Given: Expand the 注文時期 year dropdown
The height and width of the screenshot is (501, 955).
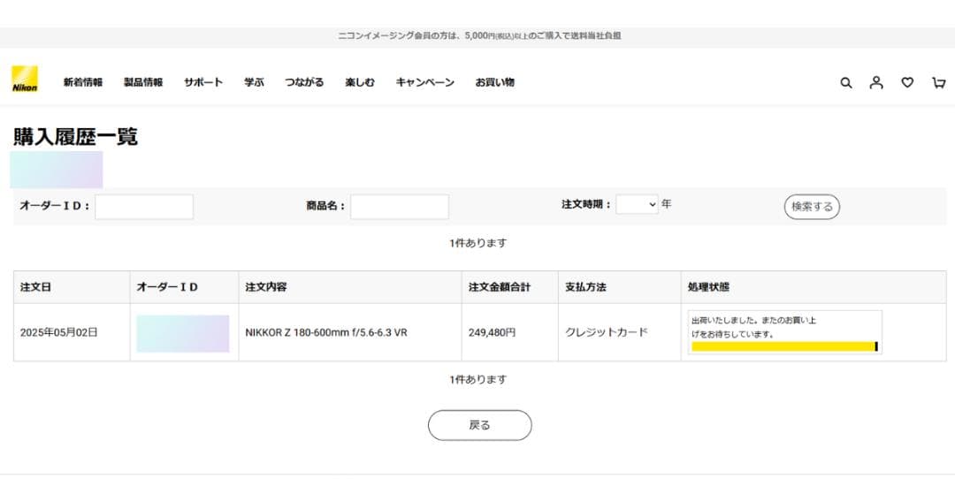Looking at the screenshot, I should (x=637, y=204).
